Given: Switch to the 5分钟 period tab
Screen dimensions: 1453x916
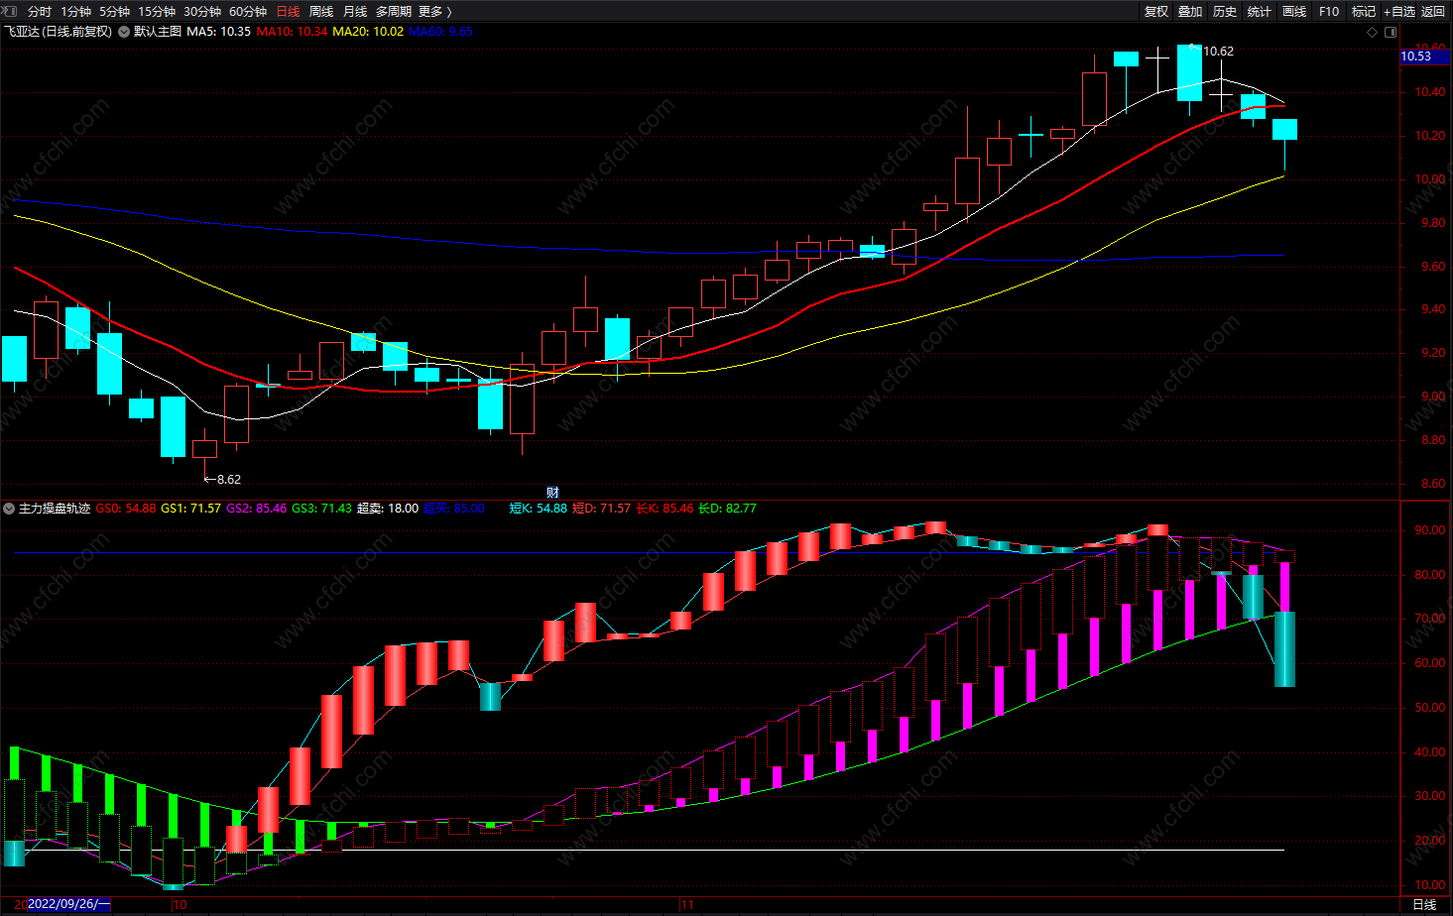Looking at the screenshot, I should 114,11.
